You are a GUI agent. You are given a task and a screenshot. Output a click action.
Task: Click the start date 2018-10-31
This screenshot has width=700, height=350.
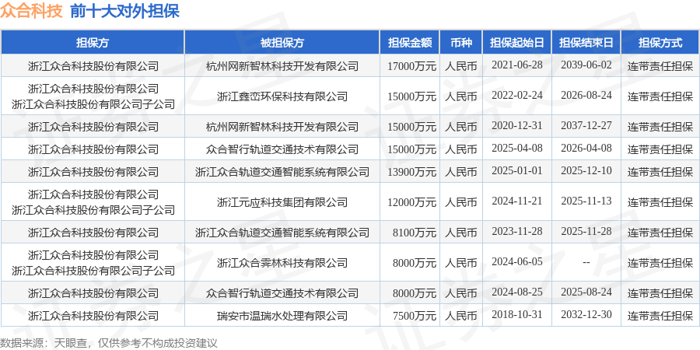pyautogui.click(x=517, y=314)
